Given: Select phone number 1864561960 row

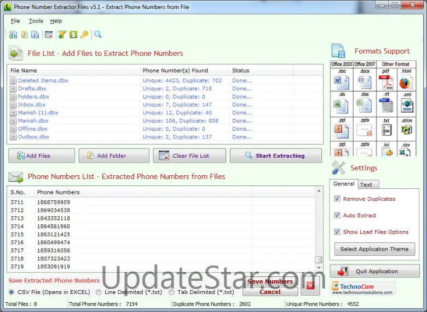Looking at the screenshot, I should [x=161, y=226].
